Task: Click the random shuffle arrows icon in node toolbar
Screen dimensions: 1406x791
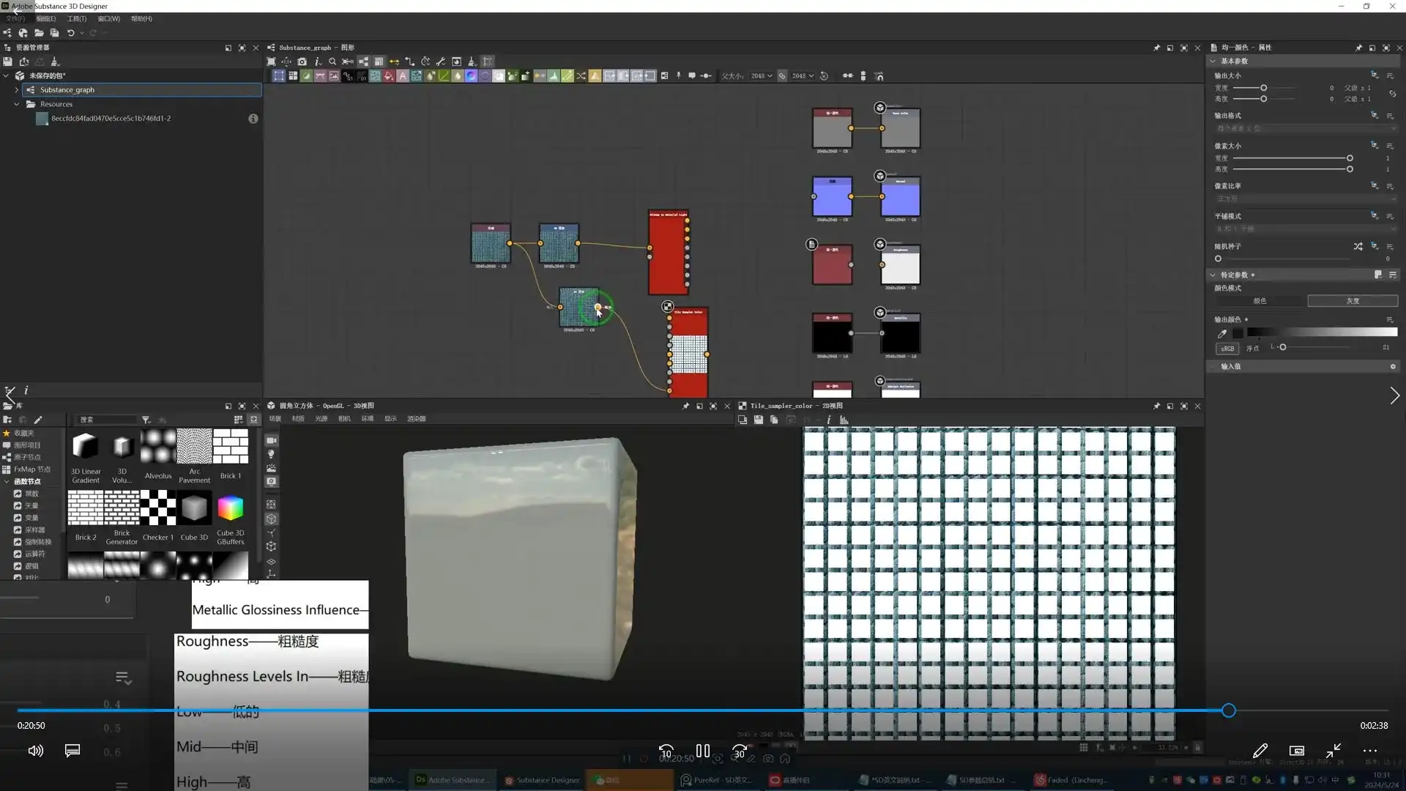Action: click(x=581, y=75)
